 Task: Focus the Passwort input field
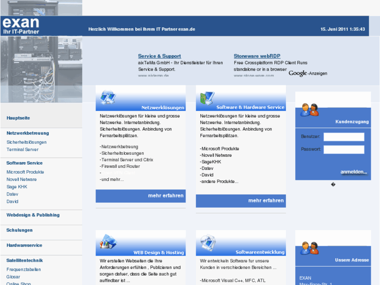coord(344,150)
